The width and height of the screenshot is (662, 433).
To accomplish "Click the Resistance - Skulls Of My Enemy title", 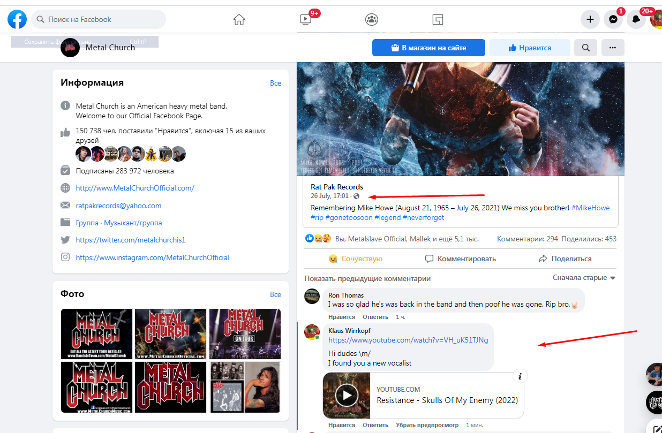I will [447, 400].
